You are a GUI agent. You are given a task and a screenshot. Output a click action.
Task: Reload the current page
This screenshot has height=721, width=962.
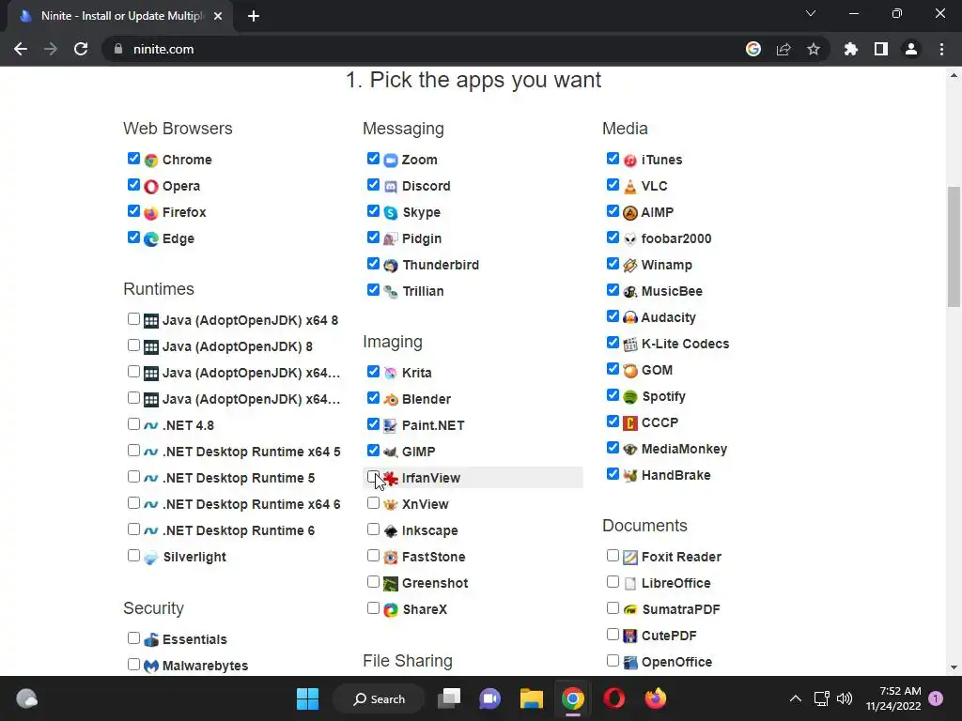[x=81, y=49]
